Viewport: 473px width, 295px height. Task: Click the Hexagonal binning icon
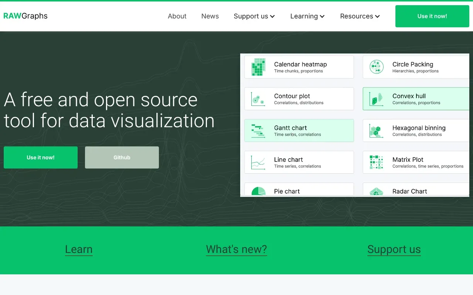377,131
